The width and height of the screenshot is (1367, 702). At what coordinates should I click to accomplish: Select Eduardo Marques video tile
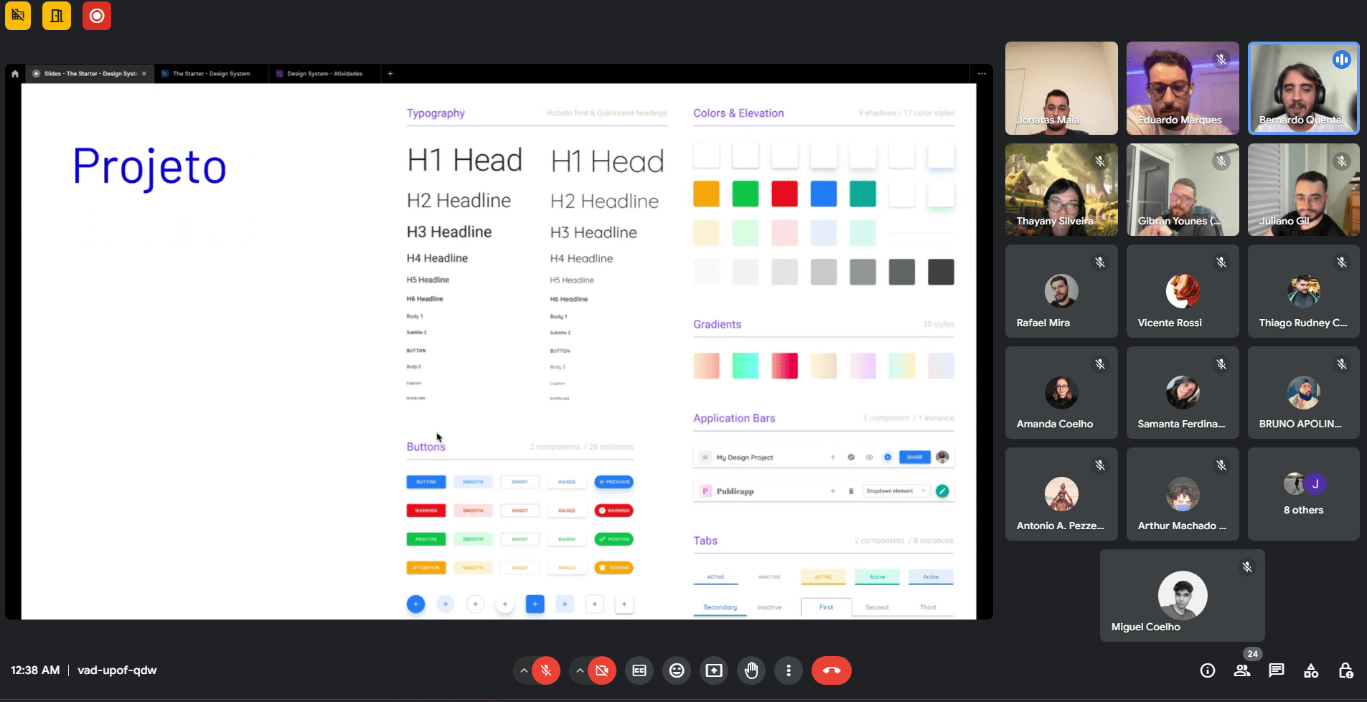1183,88
